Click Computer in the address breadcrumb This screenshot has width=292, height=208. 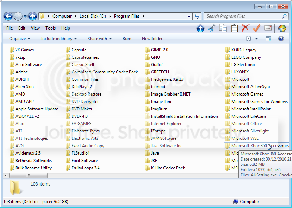coord(62,17)
